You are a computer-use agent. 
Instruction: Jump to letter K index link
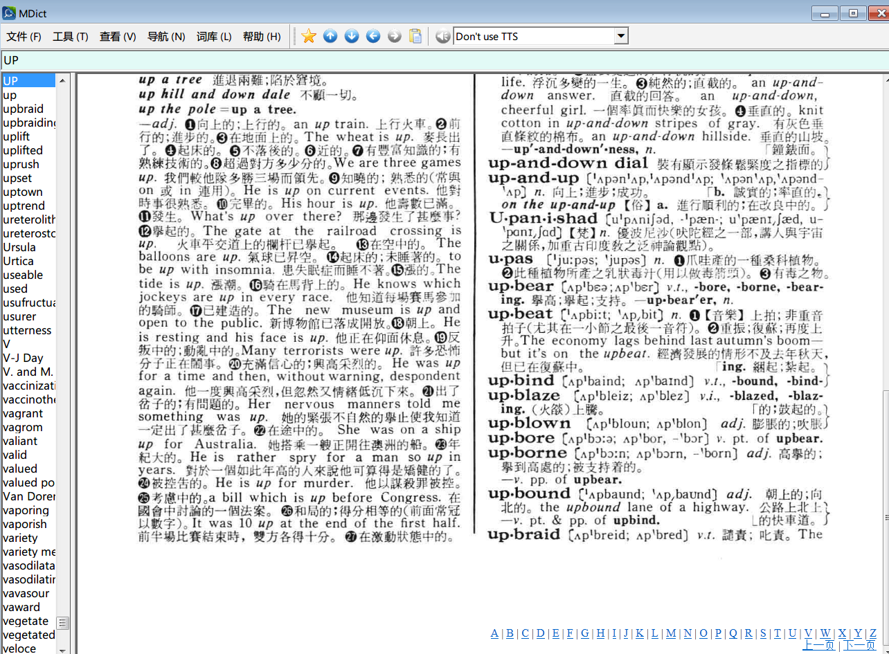click(x=639, y=633)
